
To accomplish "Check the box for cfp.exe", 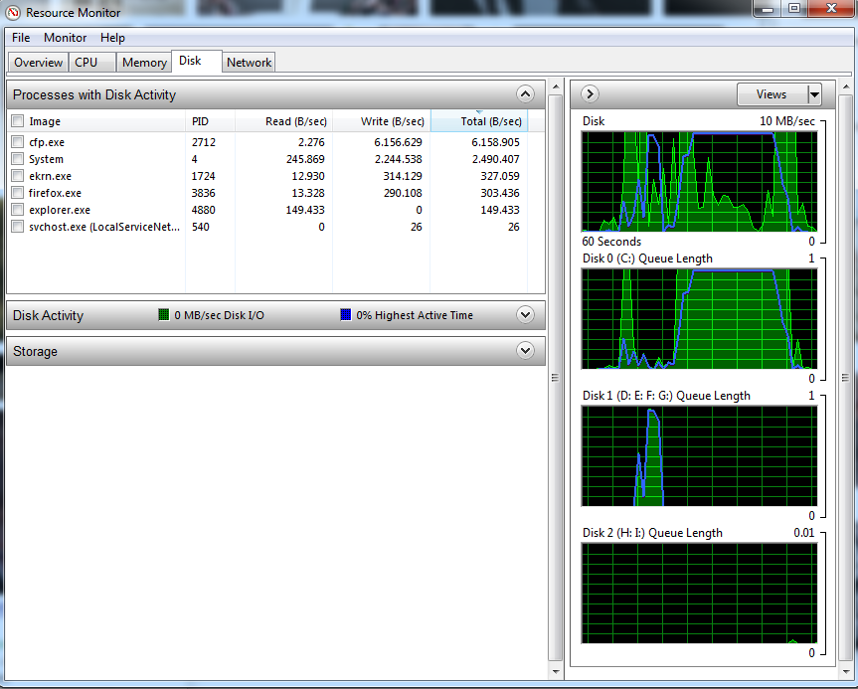I will (x=18, y=142).
